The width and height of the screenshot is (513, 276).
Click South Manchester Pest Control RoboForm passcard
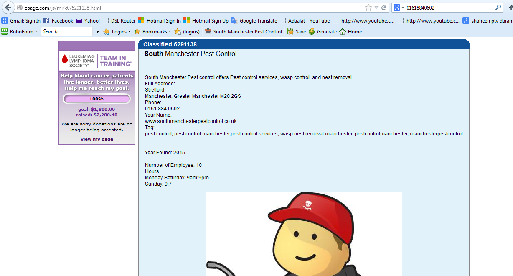pyautogui.click(x=244, y=31)
